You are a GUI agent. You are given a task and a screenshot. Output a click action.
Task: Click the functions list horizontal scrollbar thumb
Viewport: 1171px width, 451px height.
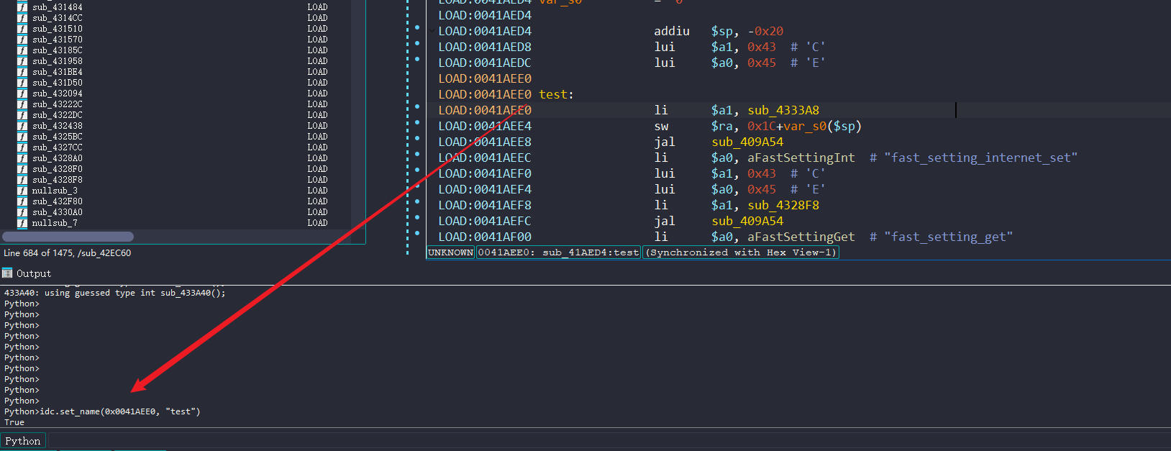pos(68,237)
